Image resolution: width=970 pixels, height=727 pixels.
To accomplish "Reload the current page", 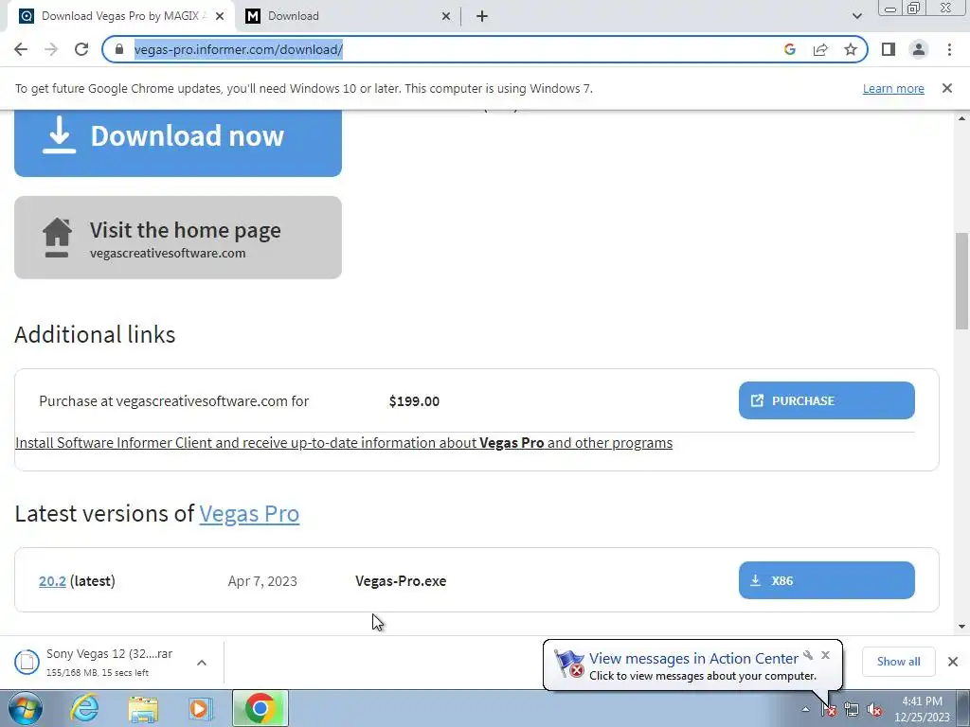I will click(x=81, y=49).
